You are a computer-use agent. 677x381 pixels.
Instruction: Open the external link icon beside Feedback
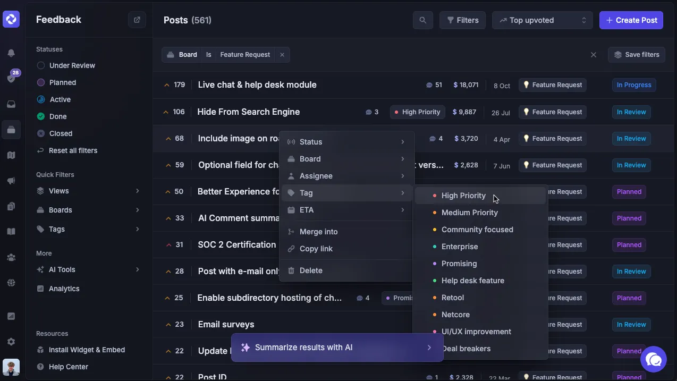click(x=137, y=20)
